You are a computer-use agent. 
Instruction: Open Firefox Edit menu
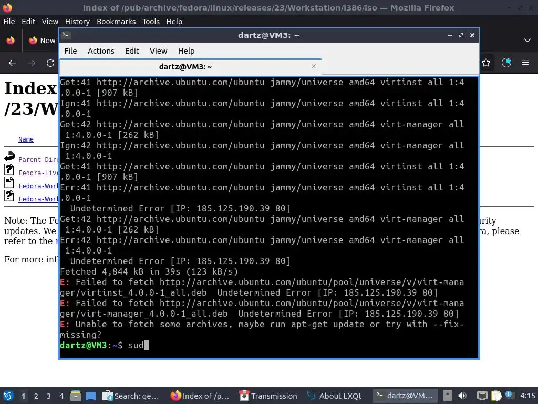(x=28, y=22)
